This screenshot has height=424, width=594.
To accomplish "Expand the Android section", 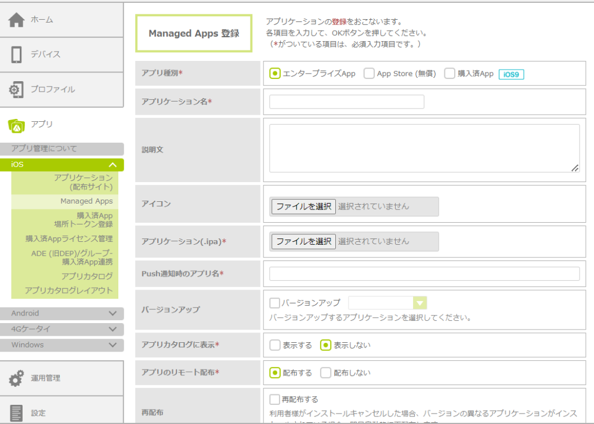I will pyautogui.click(x=113, y=314).
